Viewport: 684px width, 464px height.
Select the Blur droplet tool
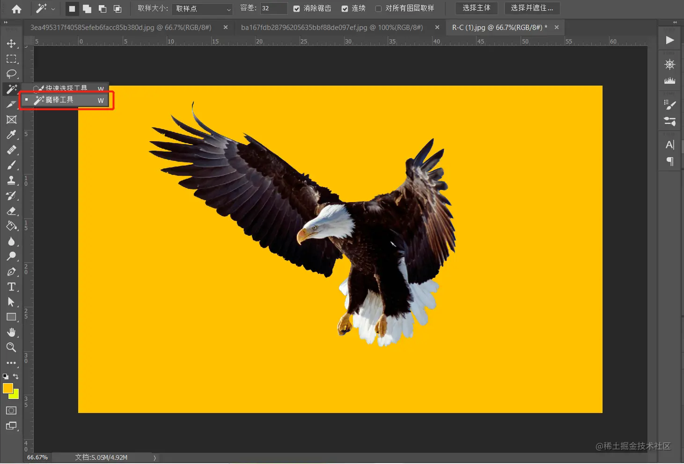[x=11, y=241]
